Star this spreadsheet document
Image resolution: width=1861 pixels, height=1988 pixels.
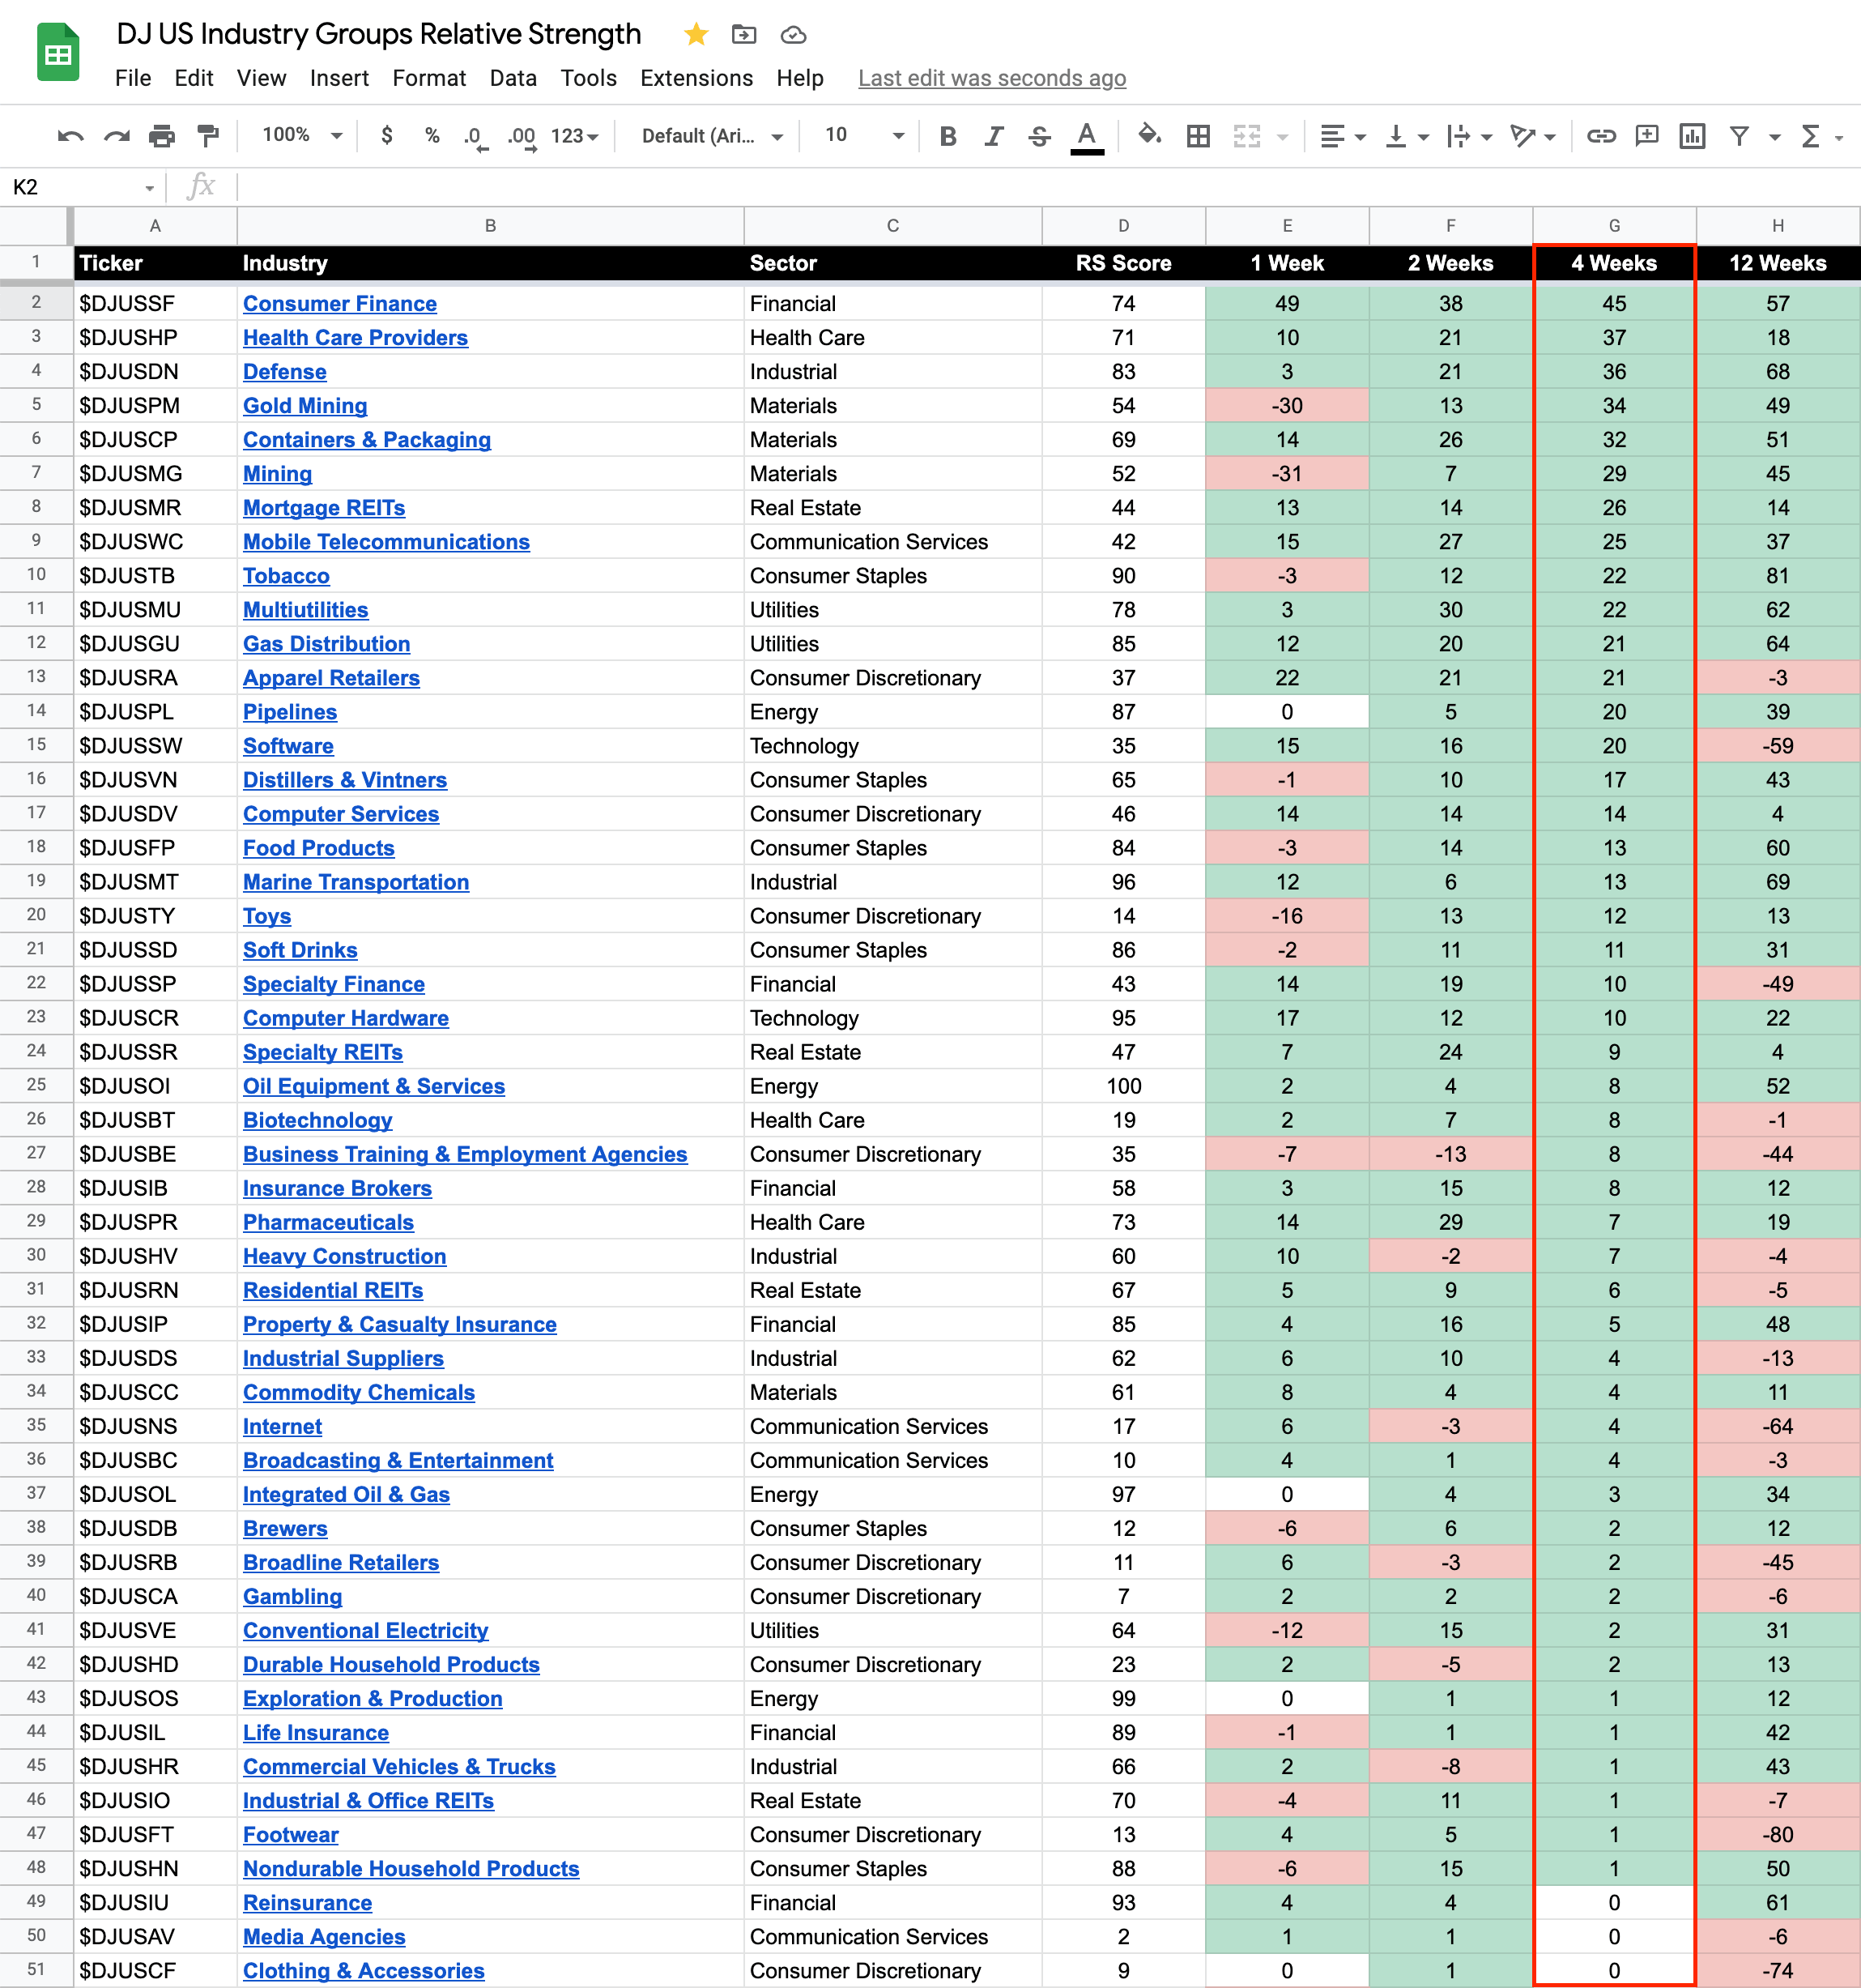pyautogui.click(x=696, y=35)
